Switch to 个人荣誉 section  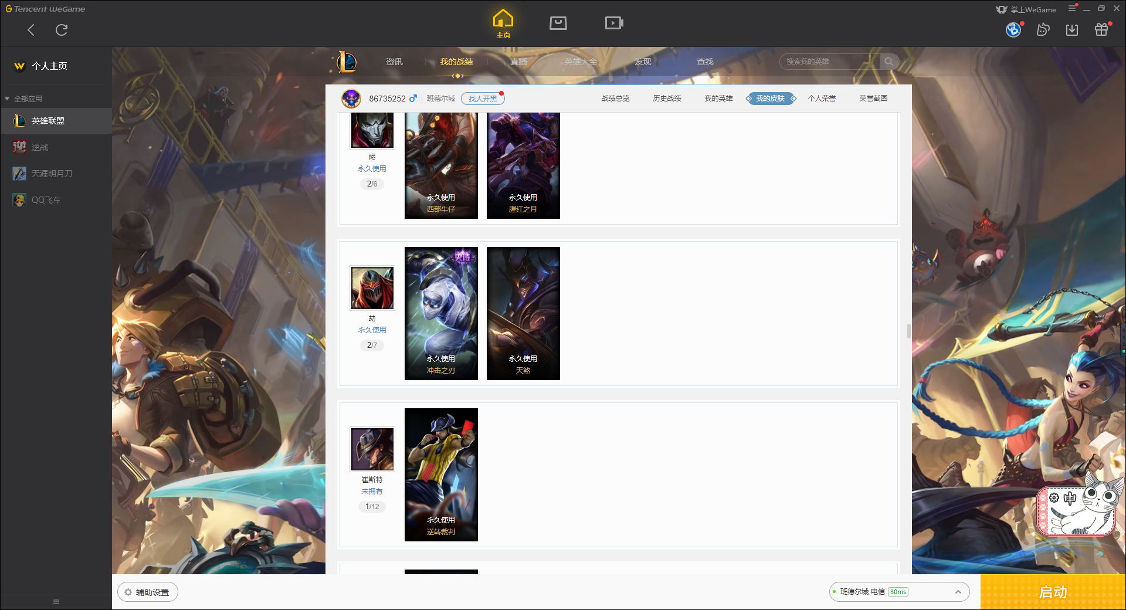(x=822, y=99)
